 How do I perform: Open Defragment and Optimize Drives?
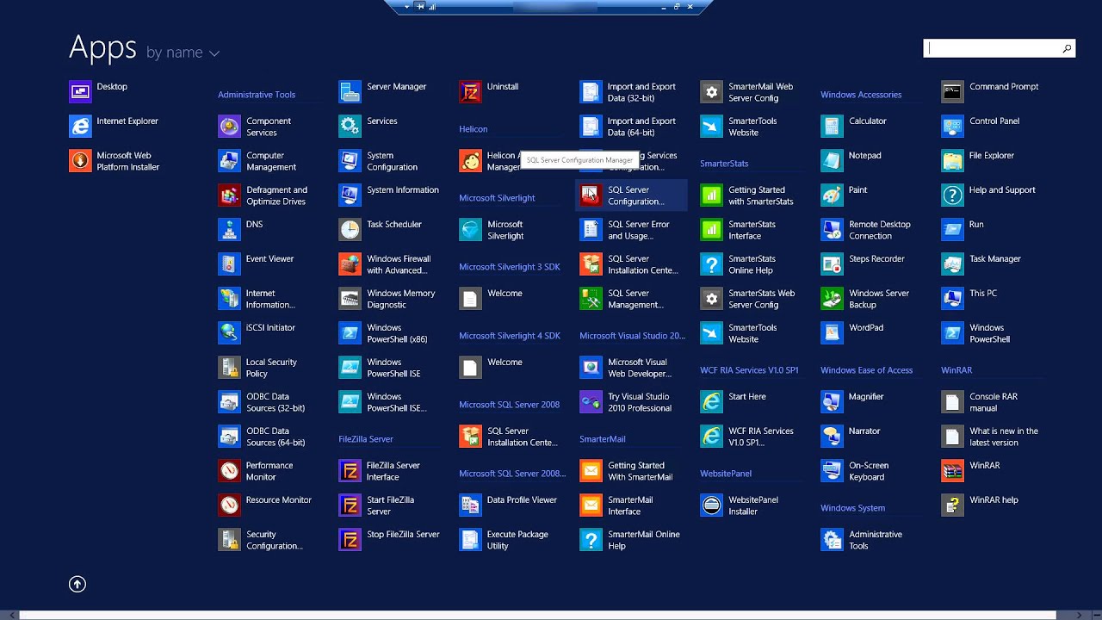tap(263, 195)
